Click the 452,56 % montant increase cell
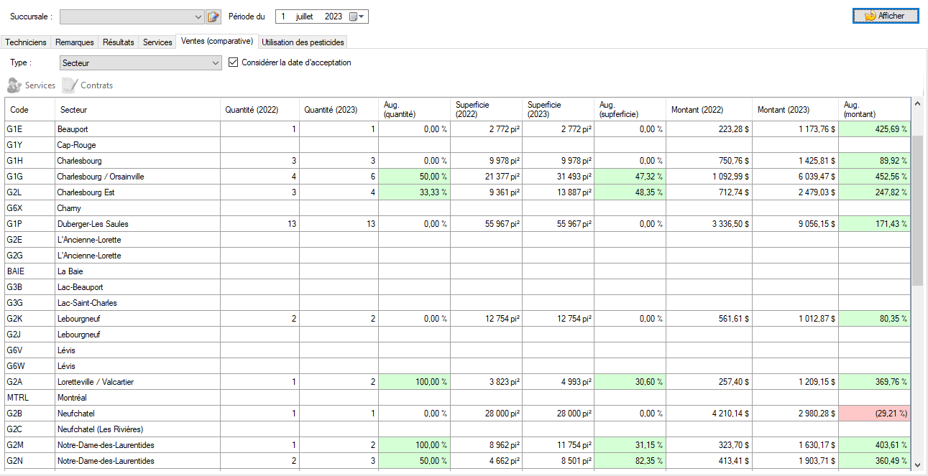The height and width of the screenshot is (476, 928). [874, 177]
